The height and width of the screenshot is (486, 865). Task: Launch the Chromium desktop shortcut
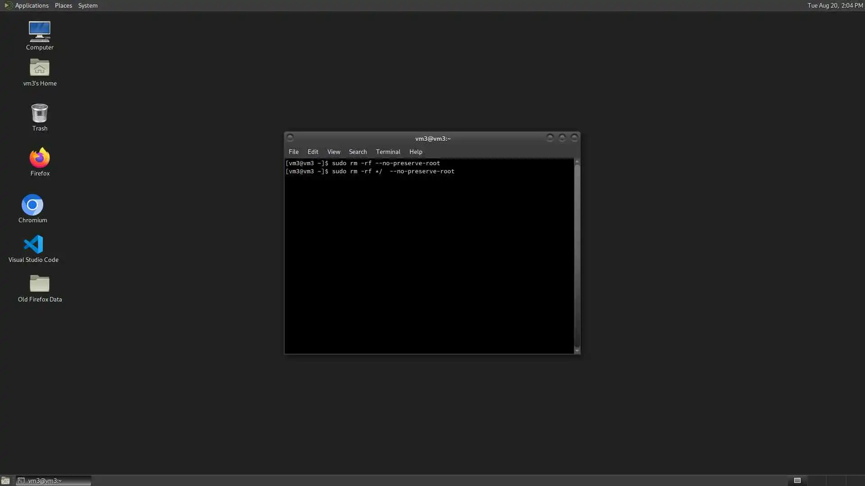[32, 205]
